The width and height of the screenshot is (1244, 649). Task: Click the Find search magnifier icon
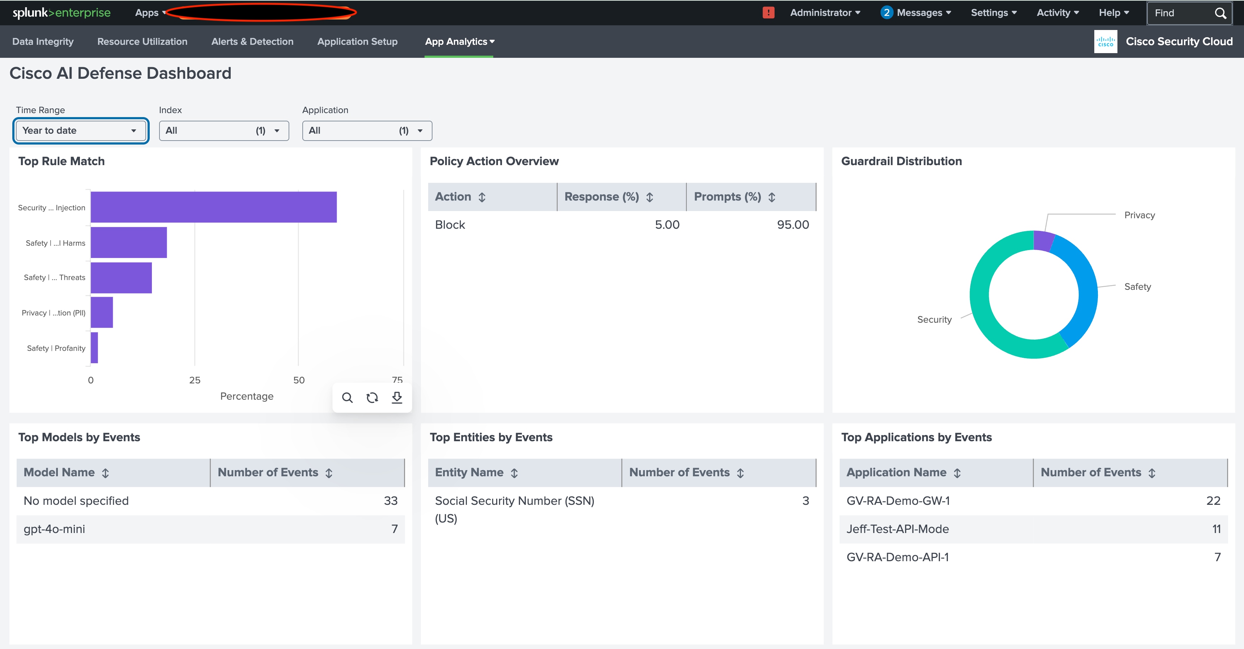point(1220,13)
